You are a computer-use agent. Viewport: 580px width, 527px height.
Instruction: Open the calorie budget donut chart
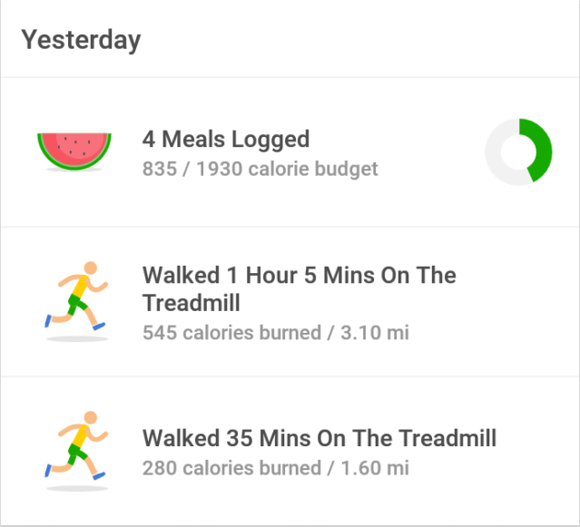(517, 152)
